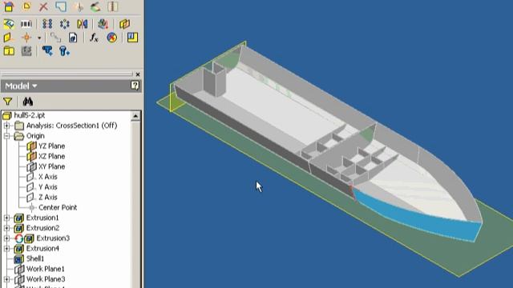Select the Work Plane tool
The height and width of the screenshot is (288, 513).
tap(9, 38)
